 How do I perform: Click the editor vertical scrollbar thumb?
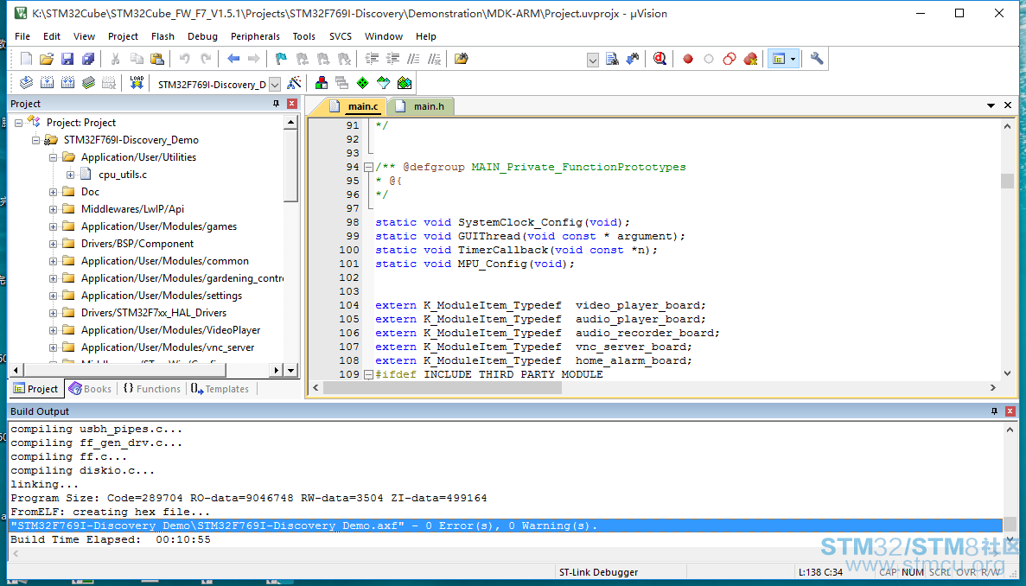click(1008, 182)
